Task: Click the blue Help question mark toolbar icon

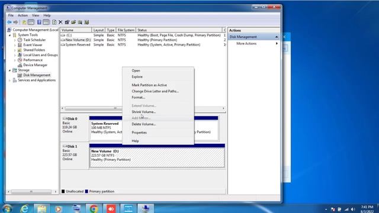Action: [39, 22]
